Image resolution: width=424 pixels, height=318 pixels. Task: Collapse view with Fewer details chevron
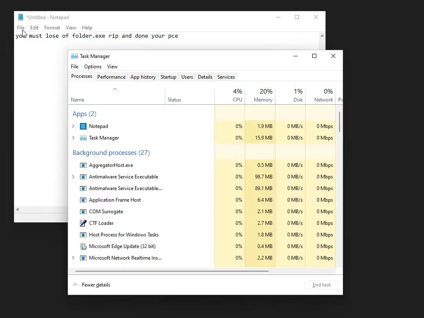point(75,285)
